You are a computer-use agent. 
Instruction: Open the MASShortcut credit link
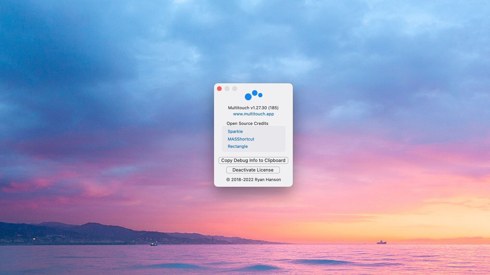[x=241, y=139]
